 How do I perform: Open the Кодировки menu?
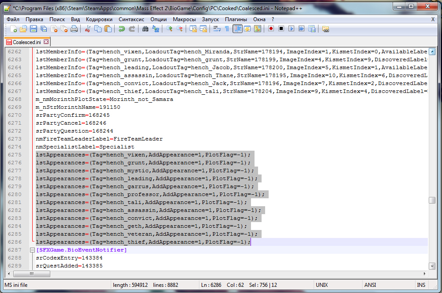99,19
